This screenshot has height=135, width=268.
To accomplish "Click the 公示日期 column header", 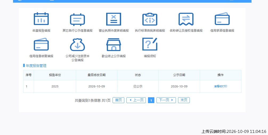I will [x=179, y=75].
